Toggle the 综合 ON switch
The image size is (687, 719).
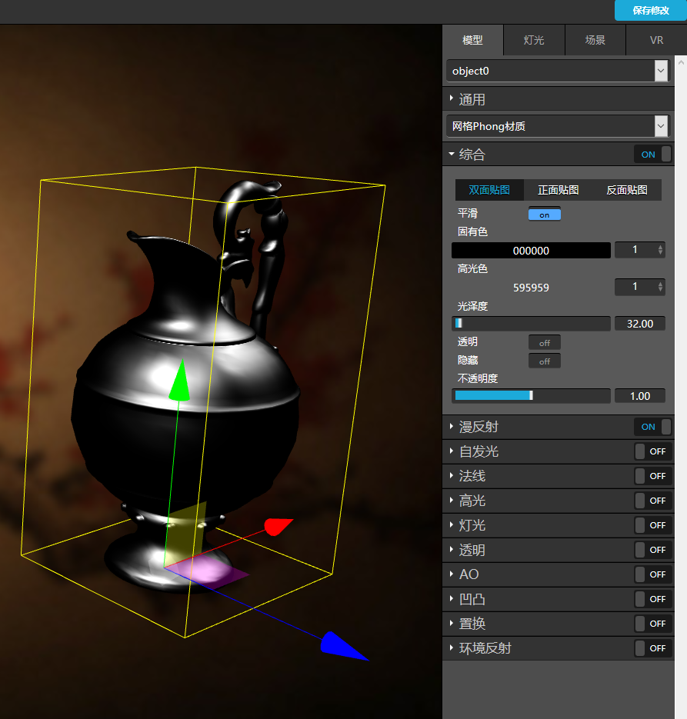[x=652, y=154]
